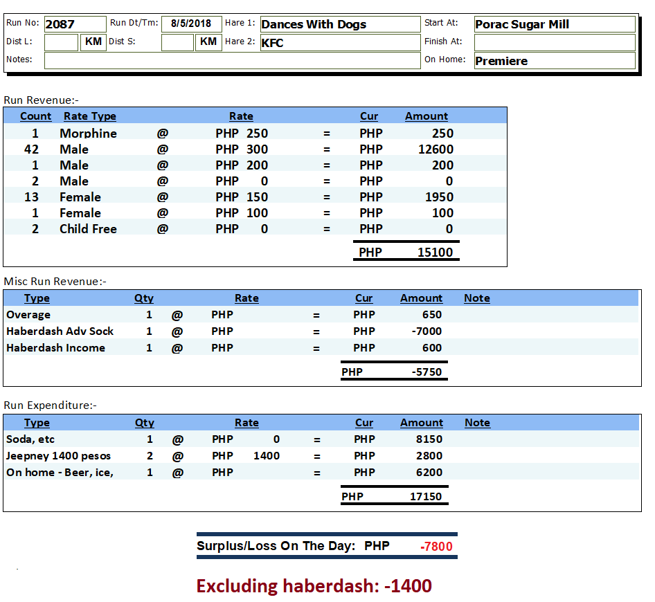Select the Jeepney 1400 pesos expenditure row
The height and width of the screenshot is (602, 655).
click(x=59, y=456)
